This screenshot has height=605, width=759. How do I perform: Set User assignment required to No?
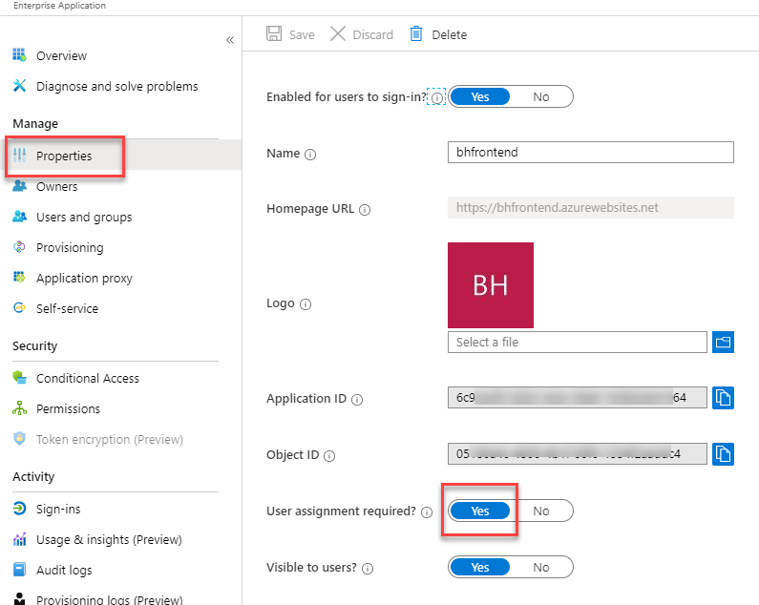tap(540, 511)
